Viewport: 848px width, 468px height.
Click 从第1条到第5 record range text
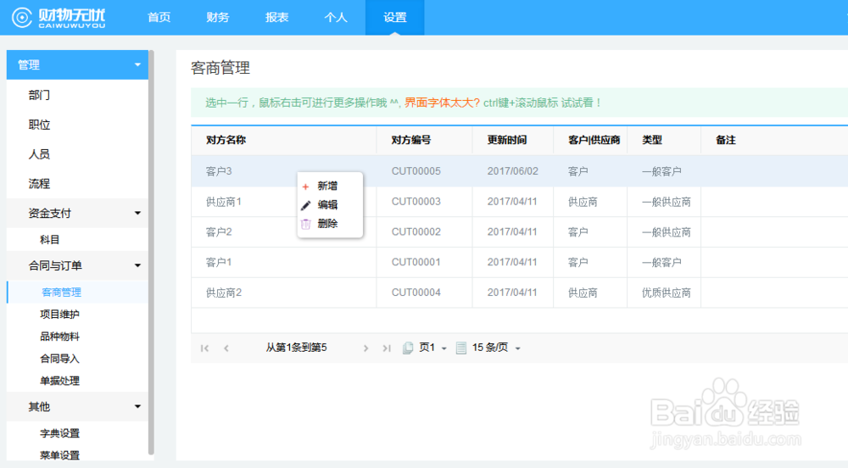296,348
